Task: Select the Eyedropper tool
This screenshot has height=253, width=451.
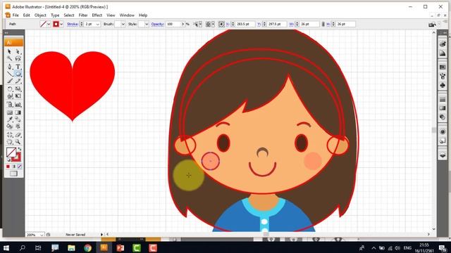Action: tap(9, 119)
